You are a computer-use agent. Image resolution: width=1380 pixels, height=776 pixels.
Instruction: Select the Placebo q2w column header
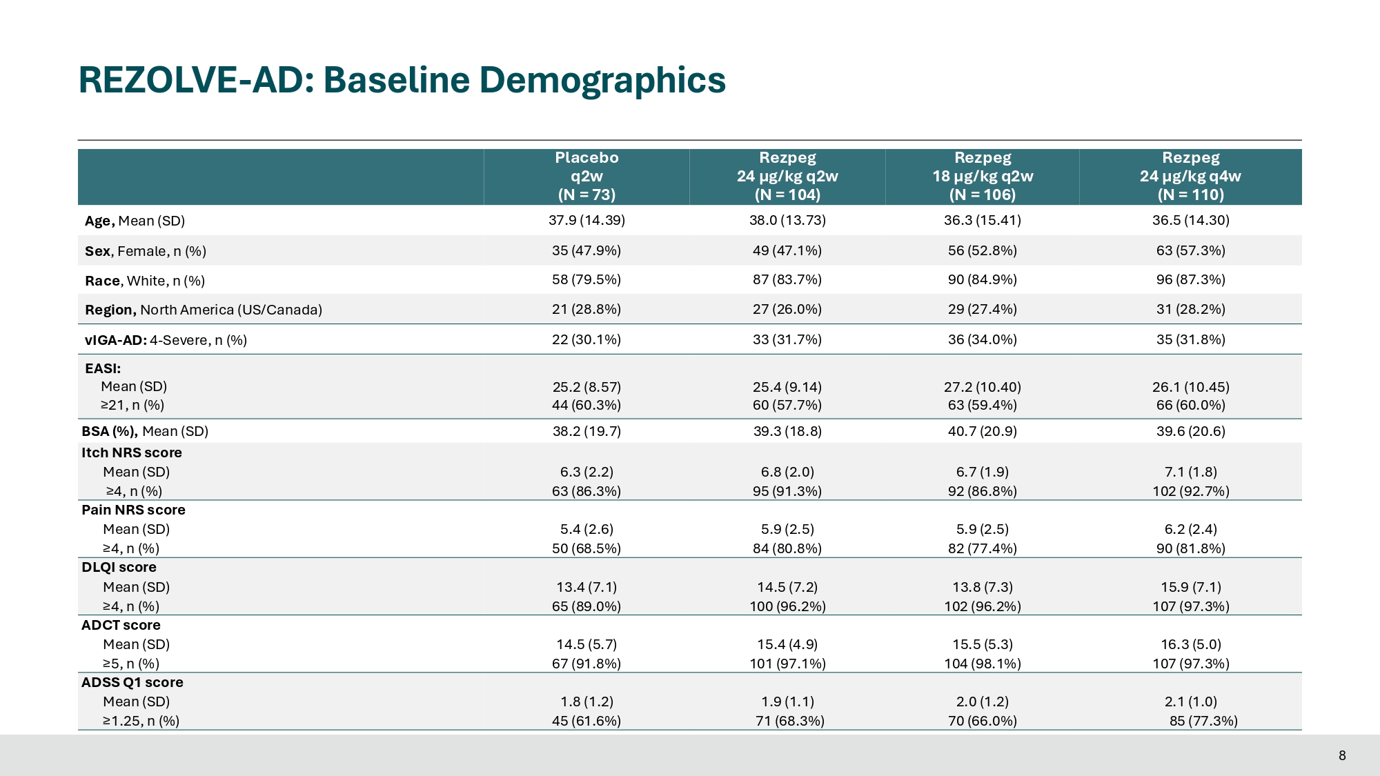click(x=586, y=177)
